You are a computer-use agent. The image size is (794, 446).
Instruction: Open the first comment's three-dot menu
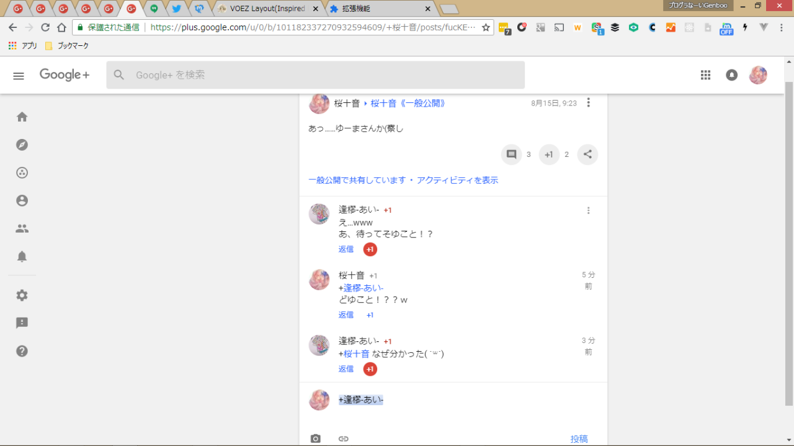[588, 211]
